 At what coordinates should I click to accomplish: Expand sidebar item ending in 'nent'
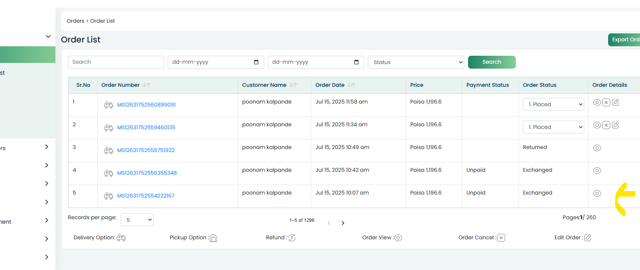[47, 220]
